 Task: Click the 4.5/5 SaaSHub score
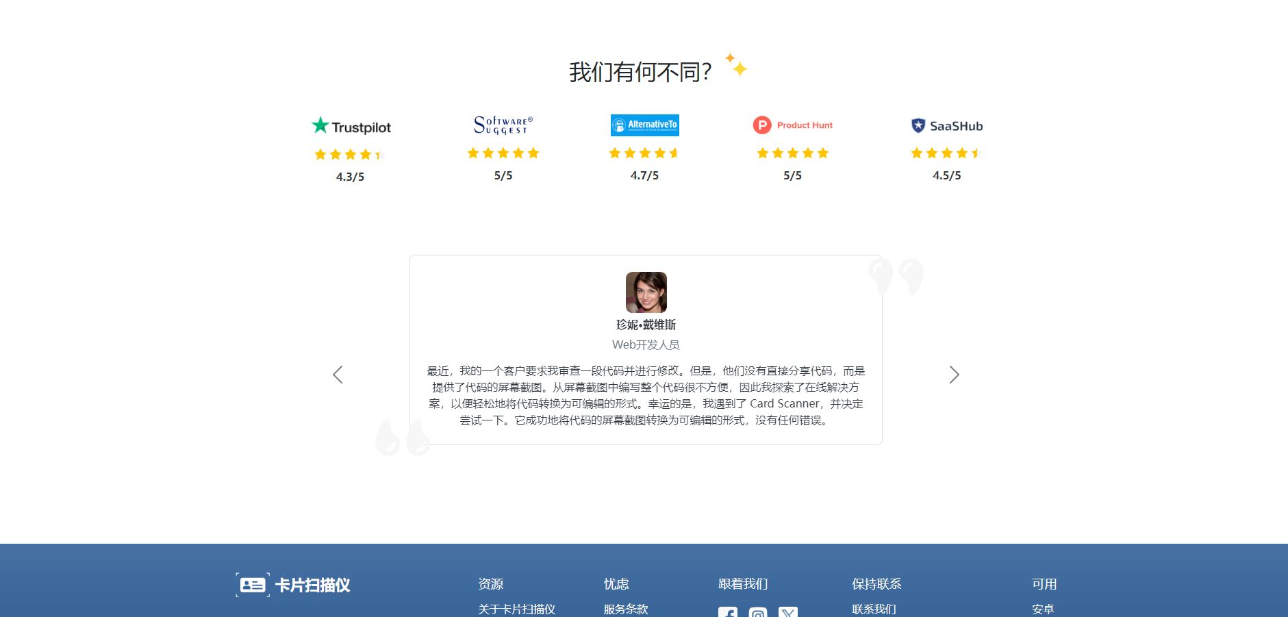(947, 175)
